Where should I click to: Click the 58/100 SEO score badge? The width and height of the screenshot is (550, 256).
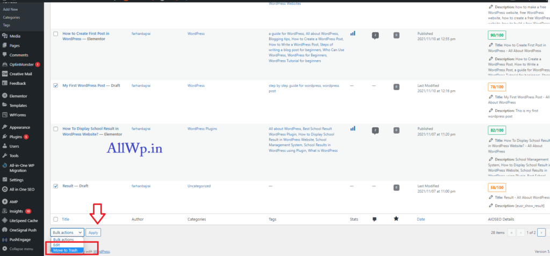coord(497,187)
